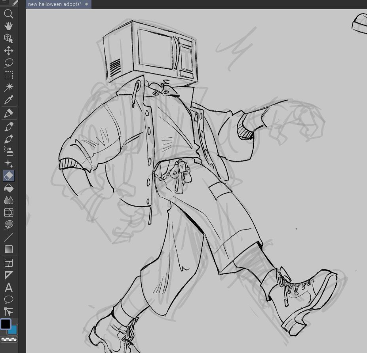
Task: Open the palette menu hamburger icon
Action: click(4, 2)
